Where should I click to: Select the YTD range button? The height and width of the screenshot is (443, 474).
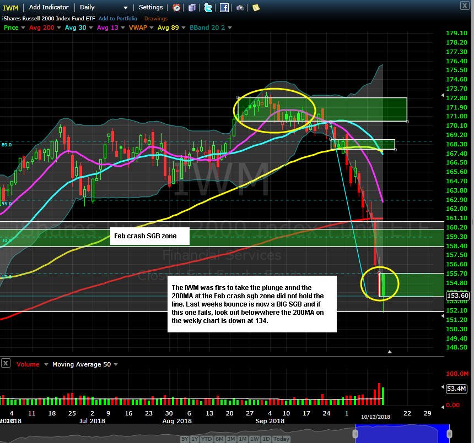207,439
